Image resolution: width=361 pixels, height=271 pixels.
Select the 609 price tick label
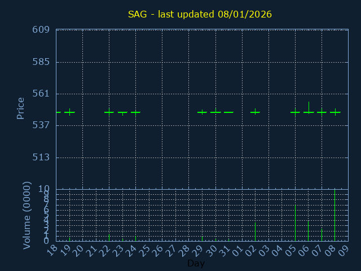pos(41,30)
